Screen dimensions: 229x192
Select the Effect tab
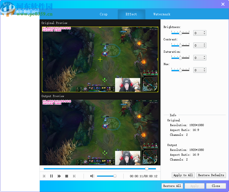coord(131,14)
